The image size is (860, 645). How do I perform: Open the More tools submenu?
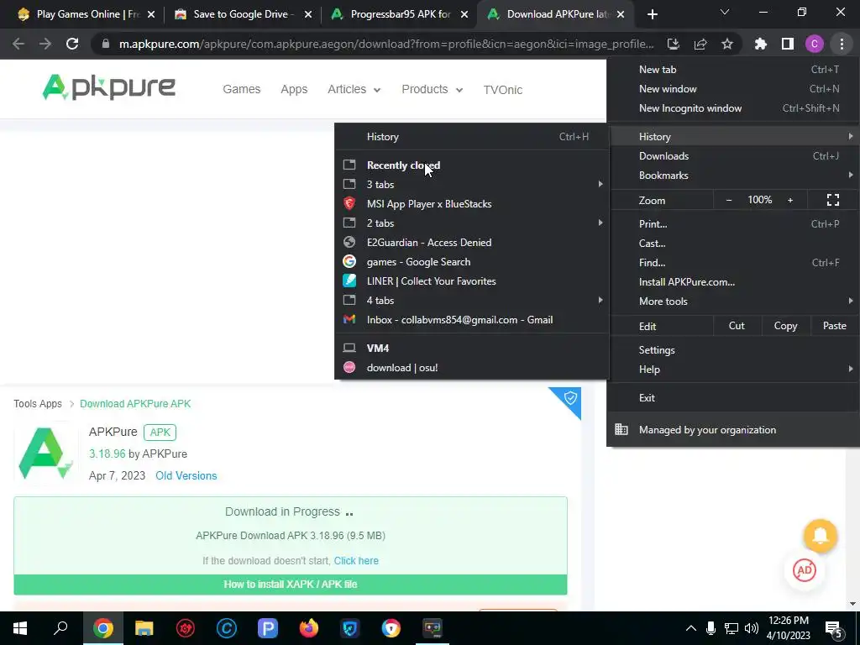733,302
